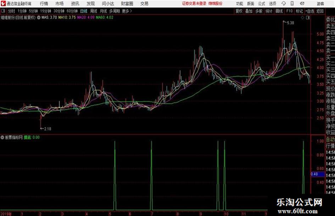Switch to 月线 monthly period
Viewport: 335px width, 216px height.
(x=103, y=11)
